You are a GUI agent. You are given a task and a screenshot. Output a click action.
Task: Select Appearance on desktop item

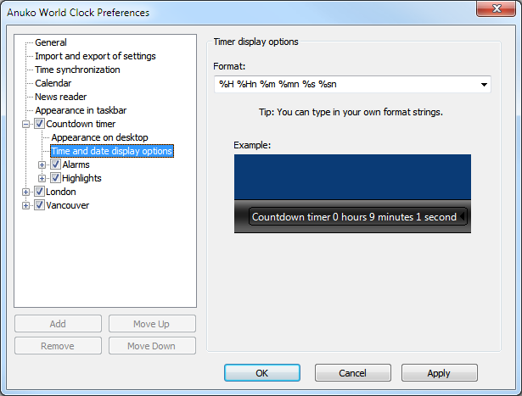pyautogui.click(x=99, y=137)
